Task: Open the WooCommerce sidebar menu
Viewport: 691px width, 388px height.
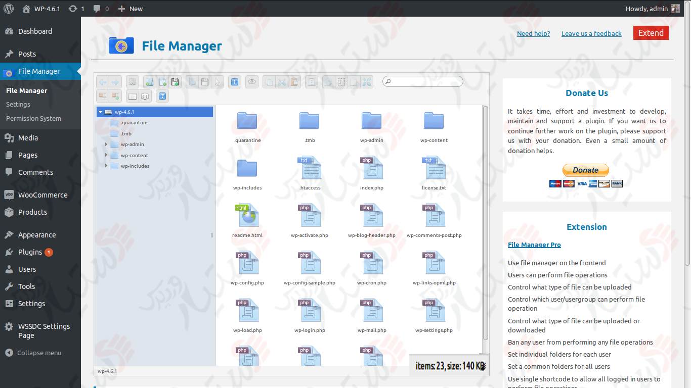Action: click(x=44, y=195)
